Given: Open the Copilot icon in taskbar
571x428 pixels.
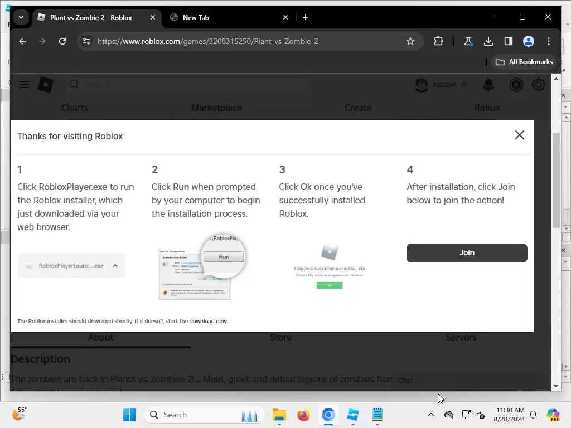Looking at the screenshot, I should point(553,415).
